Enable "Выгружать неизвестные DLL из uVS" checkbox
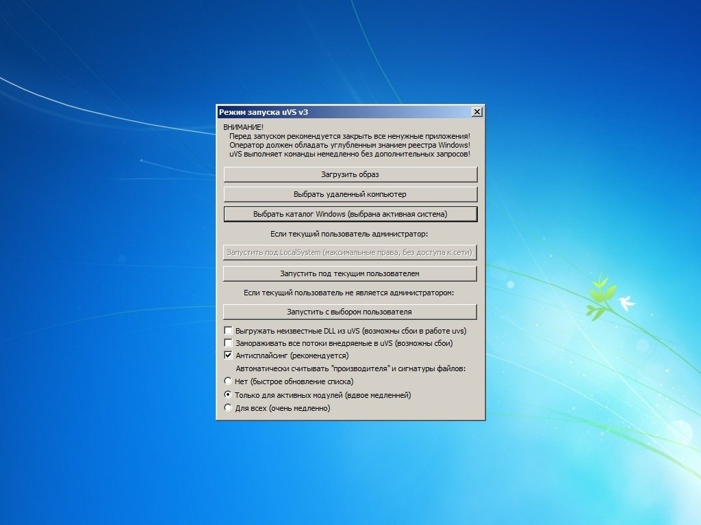The width and height of the screenshot is (701, 525). (x=228, y=331)
